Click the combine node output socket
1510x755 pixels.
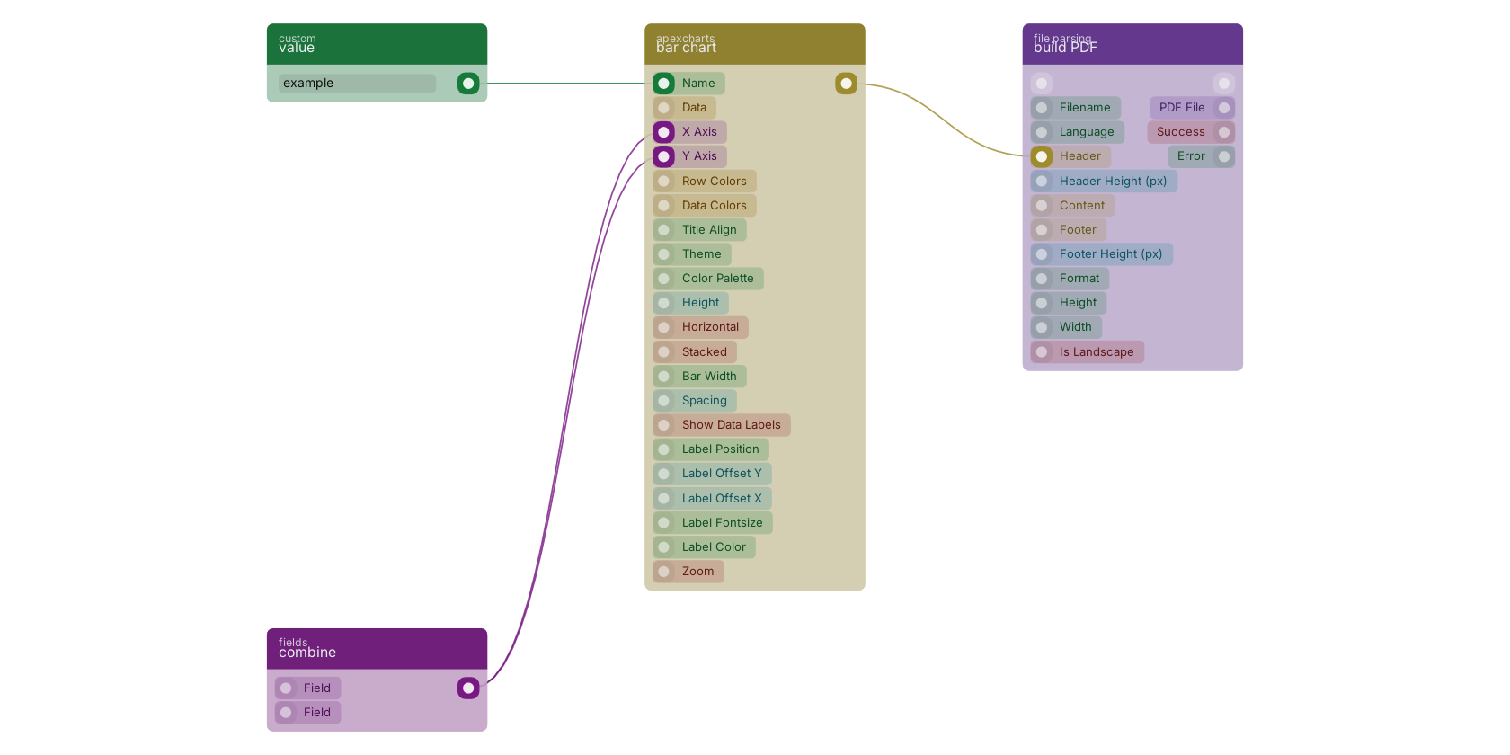point(468,688)
